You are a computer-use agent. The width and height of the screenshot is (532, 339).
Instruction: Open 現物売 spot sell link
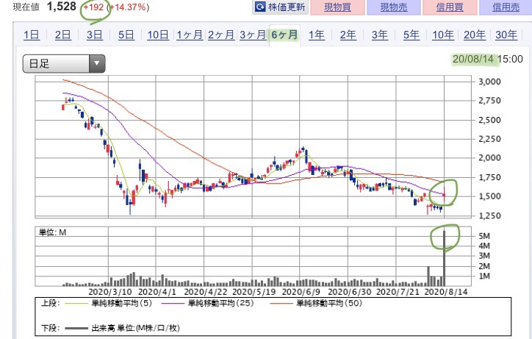[394, 7]
